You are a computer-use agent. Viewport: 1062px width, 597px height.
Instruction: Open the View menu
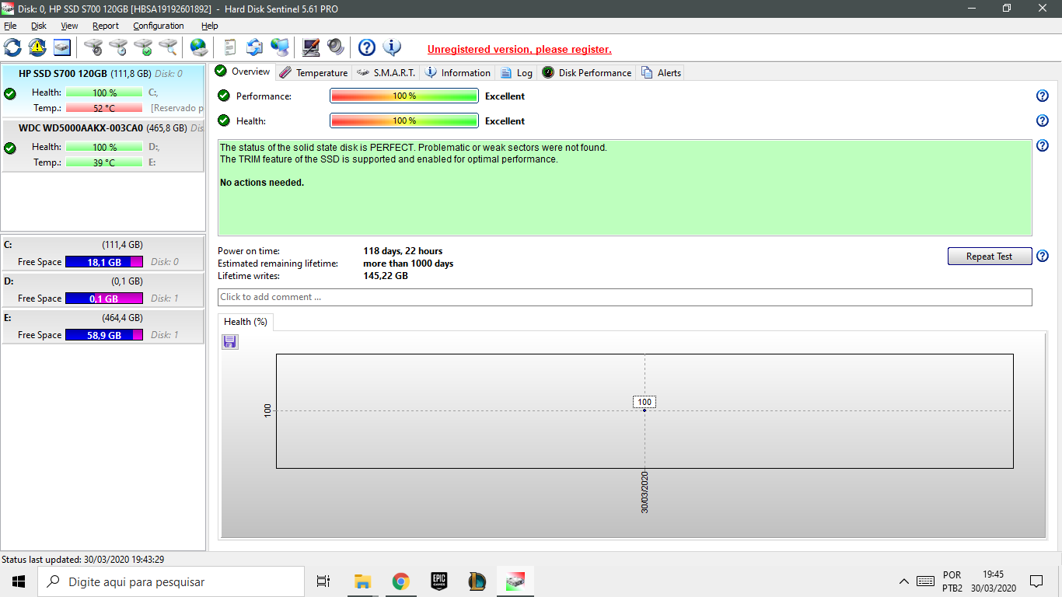69,26
